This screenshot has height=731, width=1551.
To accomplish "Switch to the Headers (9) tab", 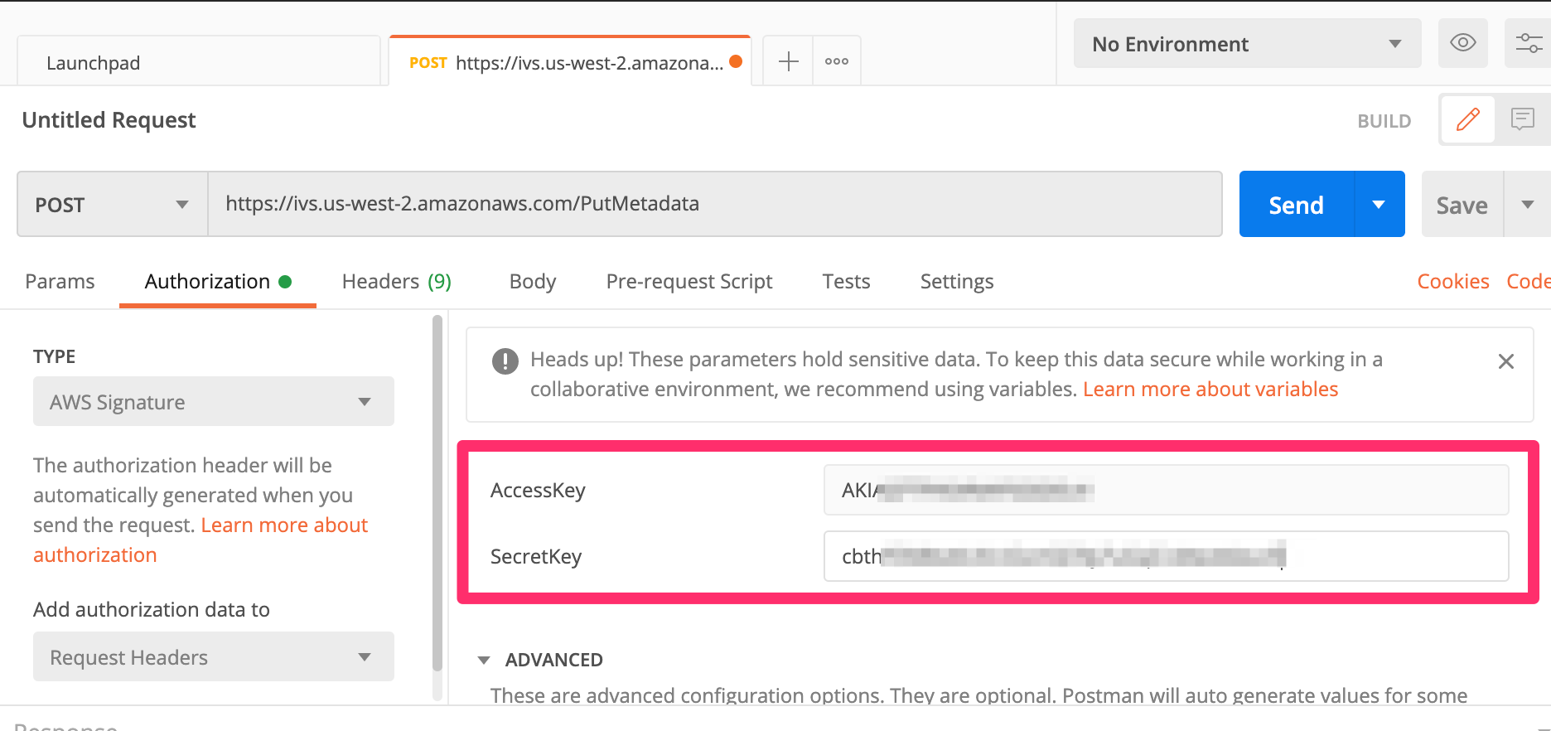I will pos(397,282).
